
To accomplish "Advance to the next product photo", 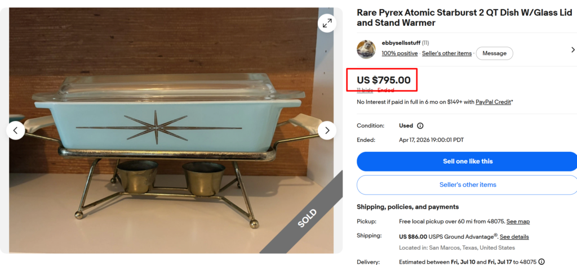I will click(327, 131).
